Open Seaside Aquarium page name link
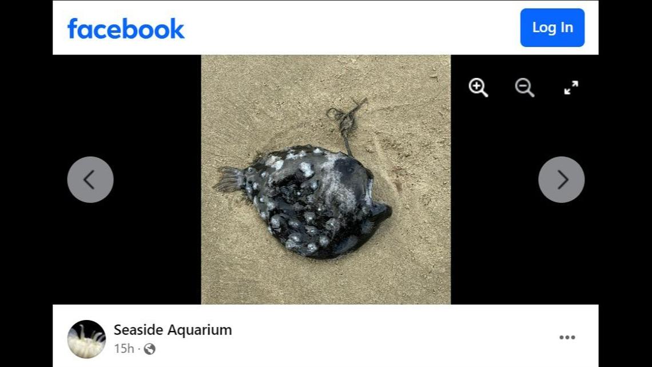This screenshot has width=652, height=367. 173,330
